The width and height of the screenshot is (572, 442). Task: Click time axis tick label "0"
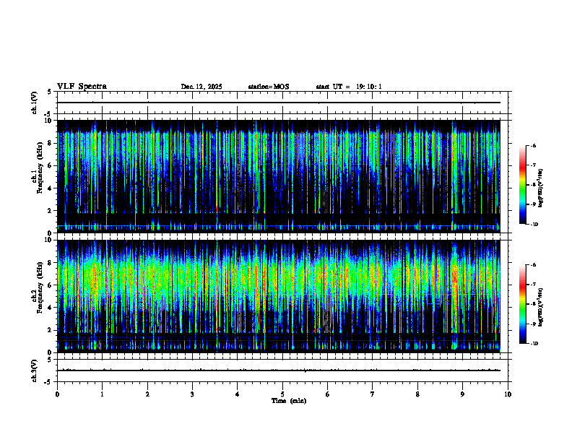(57, 394)
